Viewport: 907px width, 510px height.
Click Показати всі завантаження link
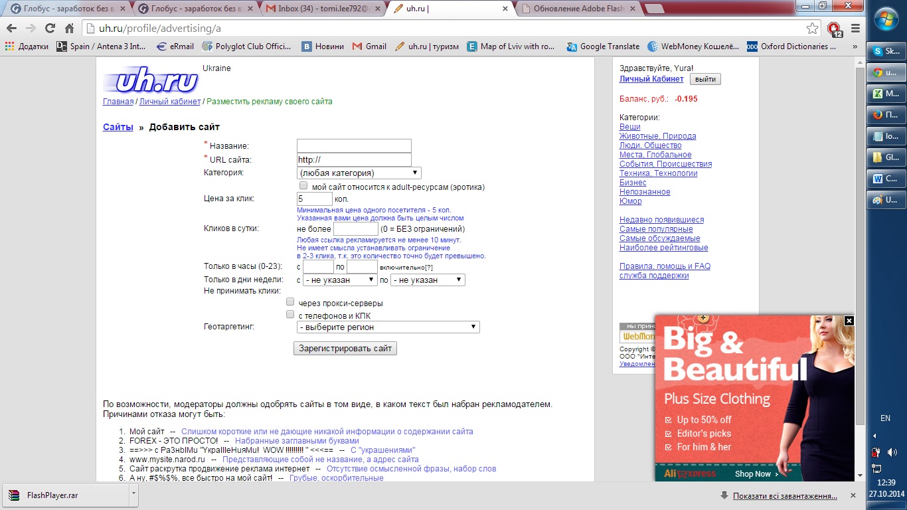[785, 496]
